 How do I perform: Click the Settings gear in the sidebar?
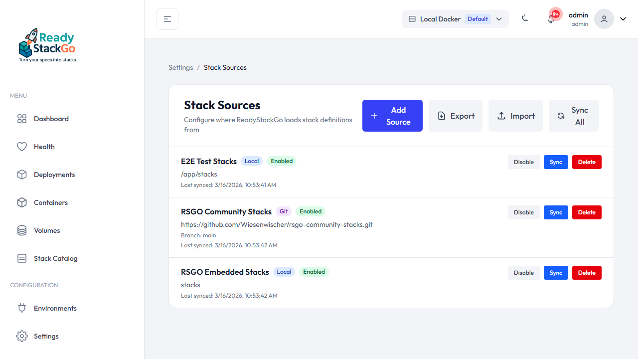[x=21, y=336]
